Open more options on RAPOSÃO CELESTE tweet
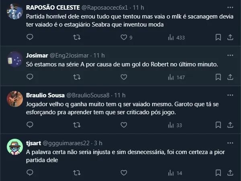The image size is (241, 181). pyautogui.click(x=230, y=7)
